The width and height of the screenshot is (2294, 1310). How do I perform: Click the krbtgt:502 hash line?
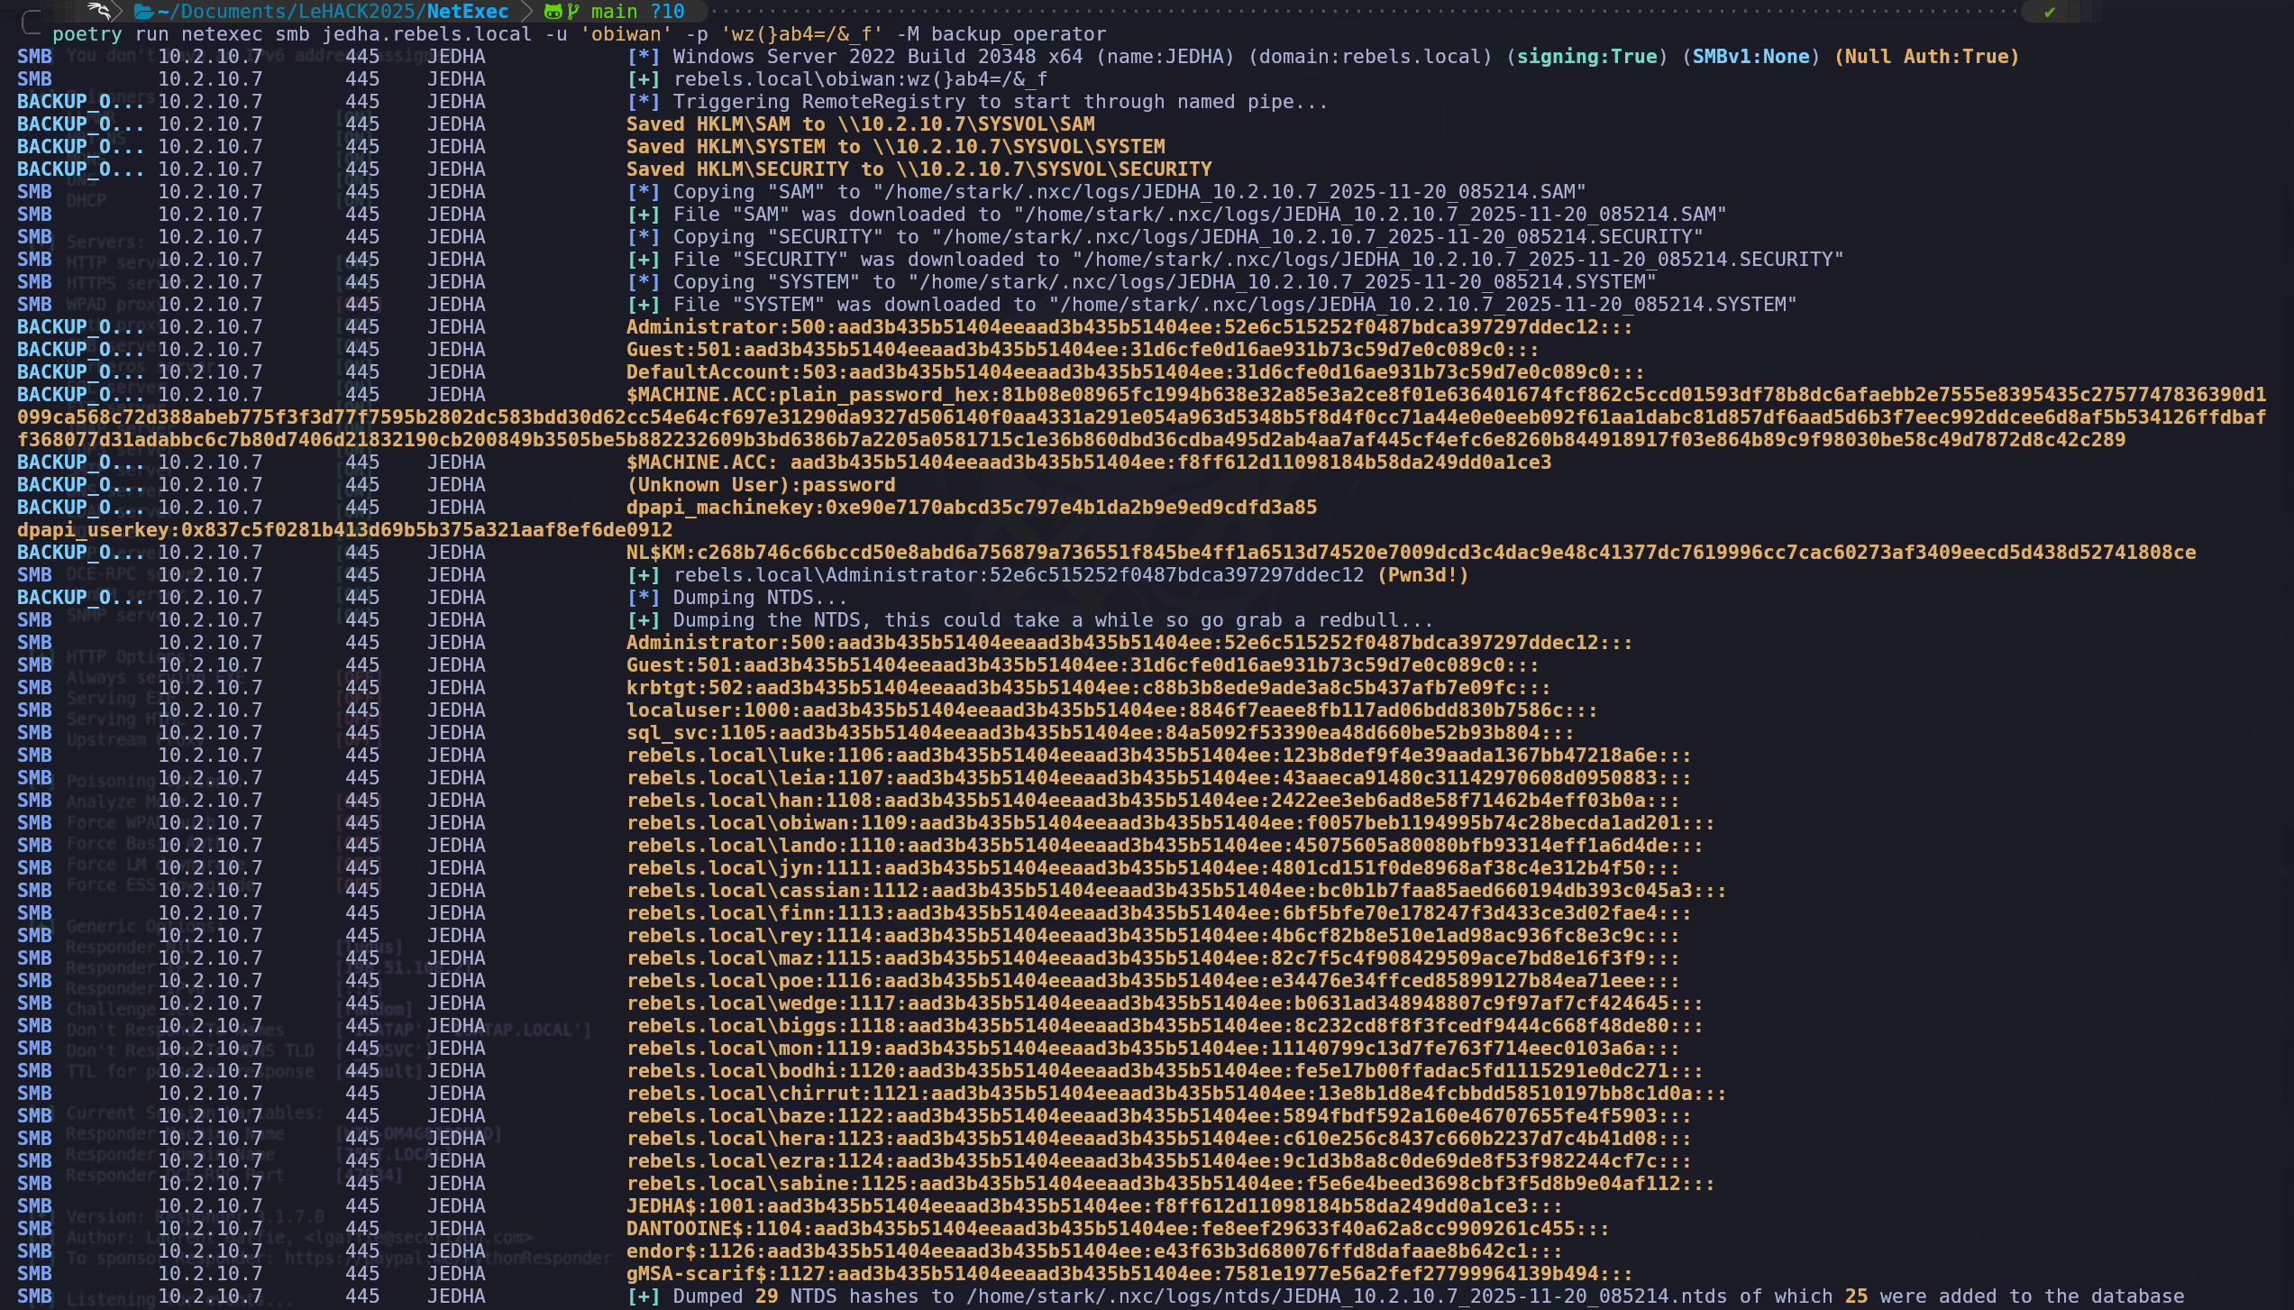1087,688
